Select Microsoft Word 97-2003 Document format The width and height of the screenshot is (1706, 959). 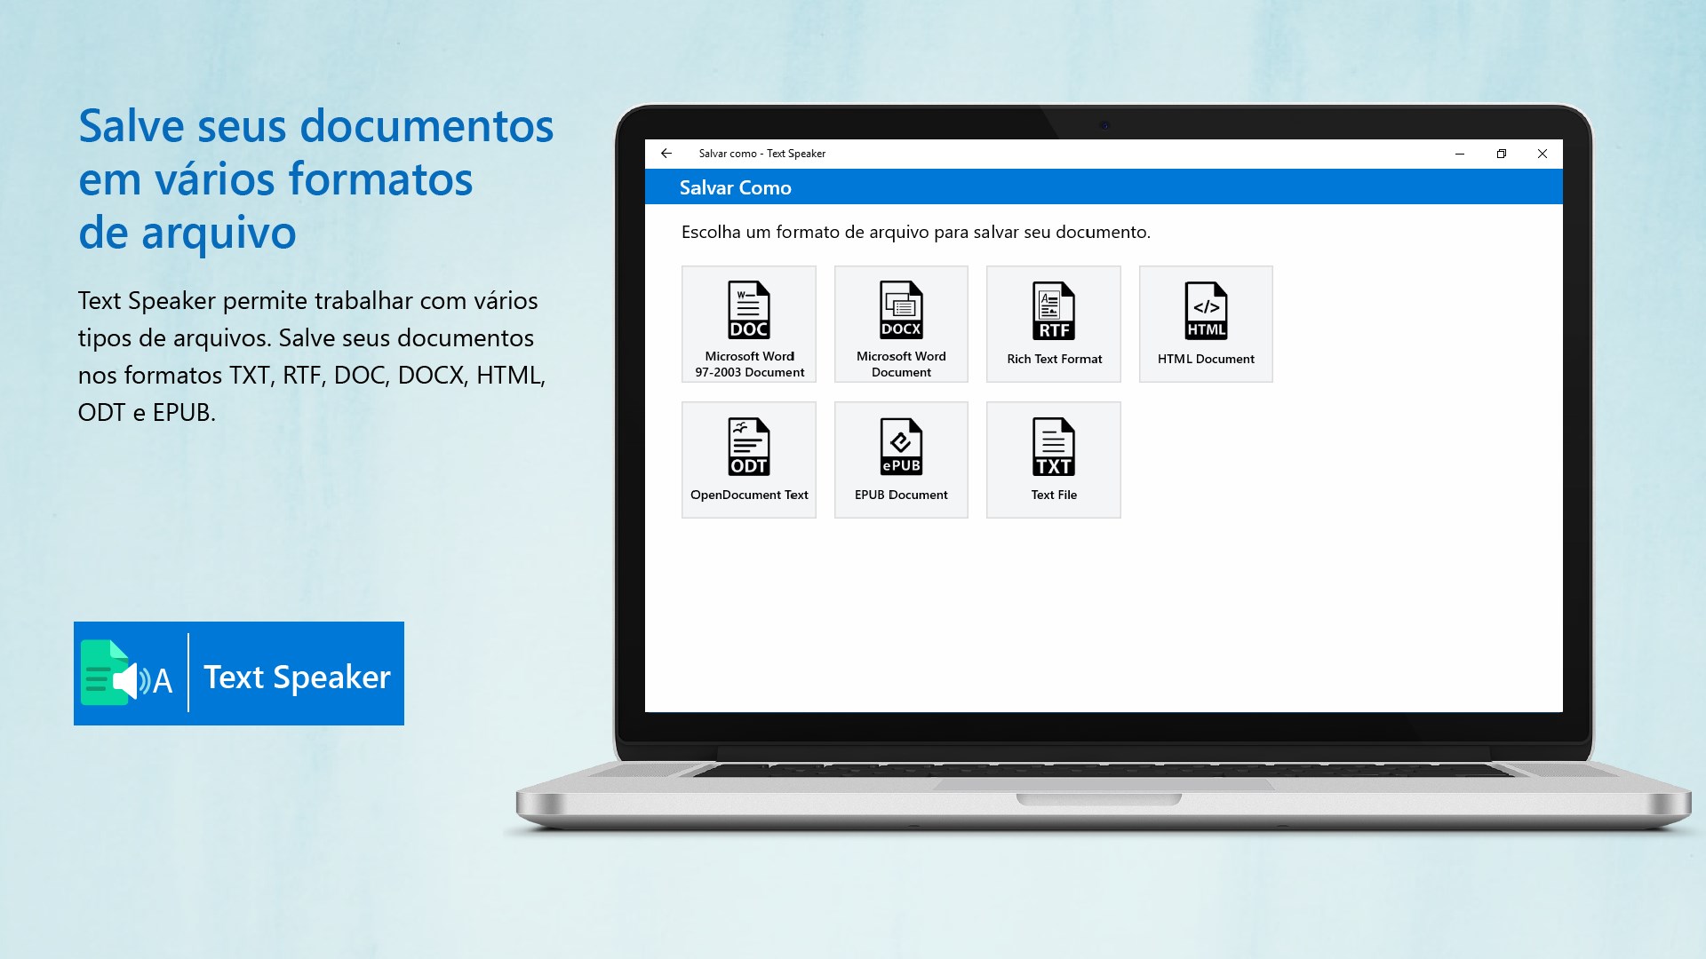[749, 323]
